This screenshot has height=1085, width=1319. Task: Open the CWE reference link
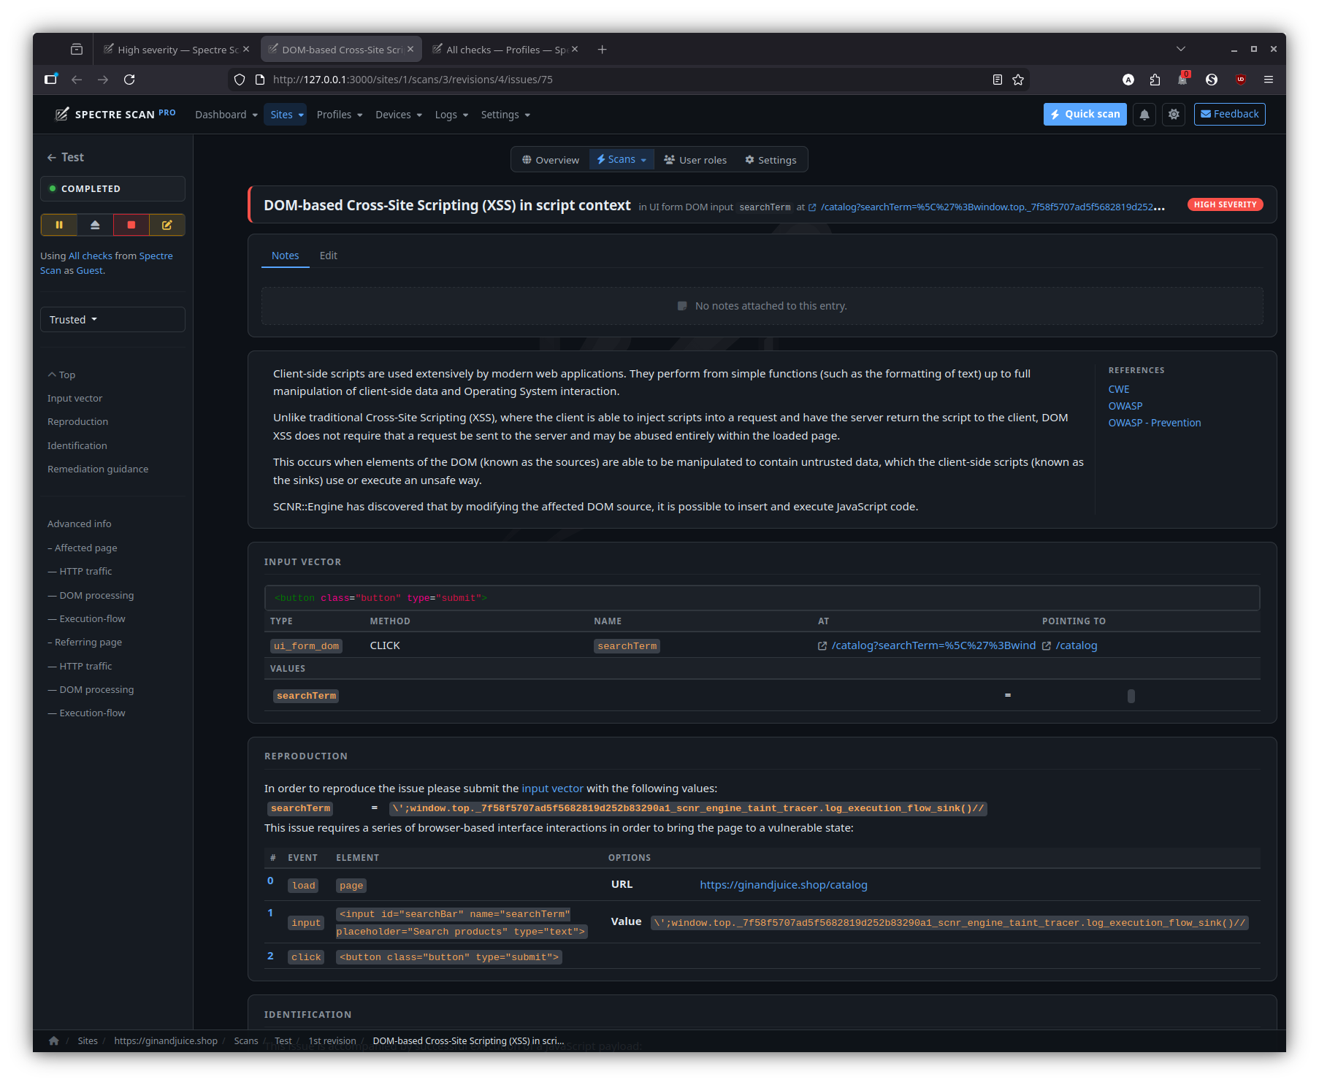click(1119, 389)
